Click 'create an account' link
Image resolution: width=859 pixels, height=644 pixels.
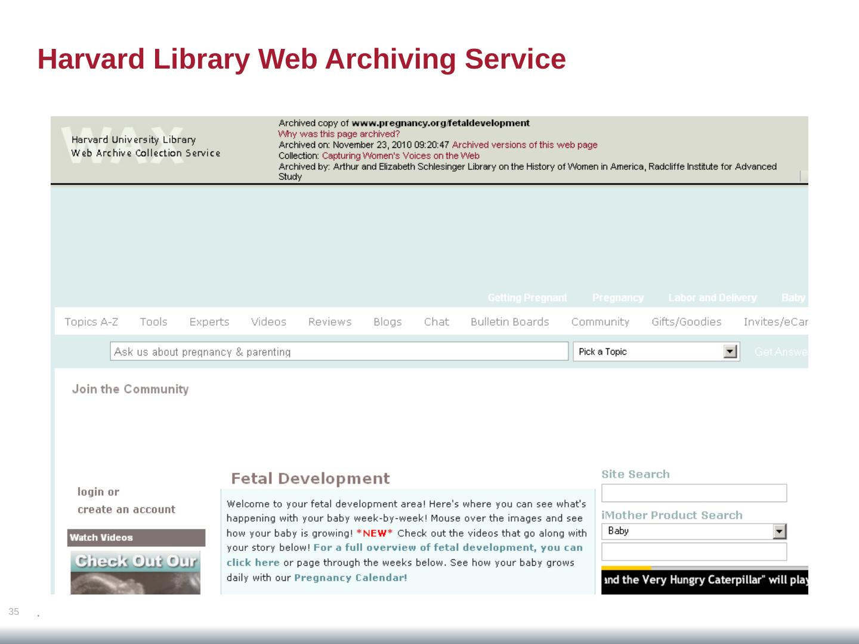coord(126,510)
